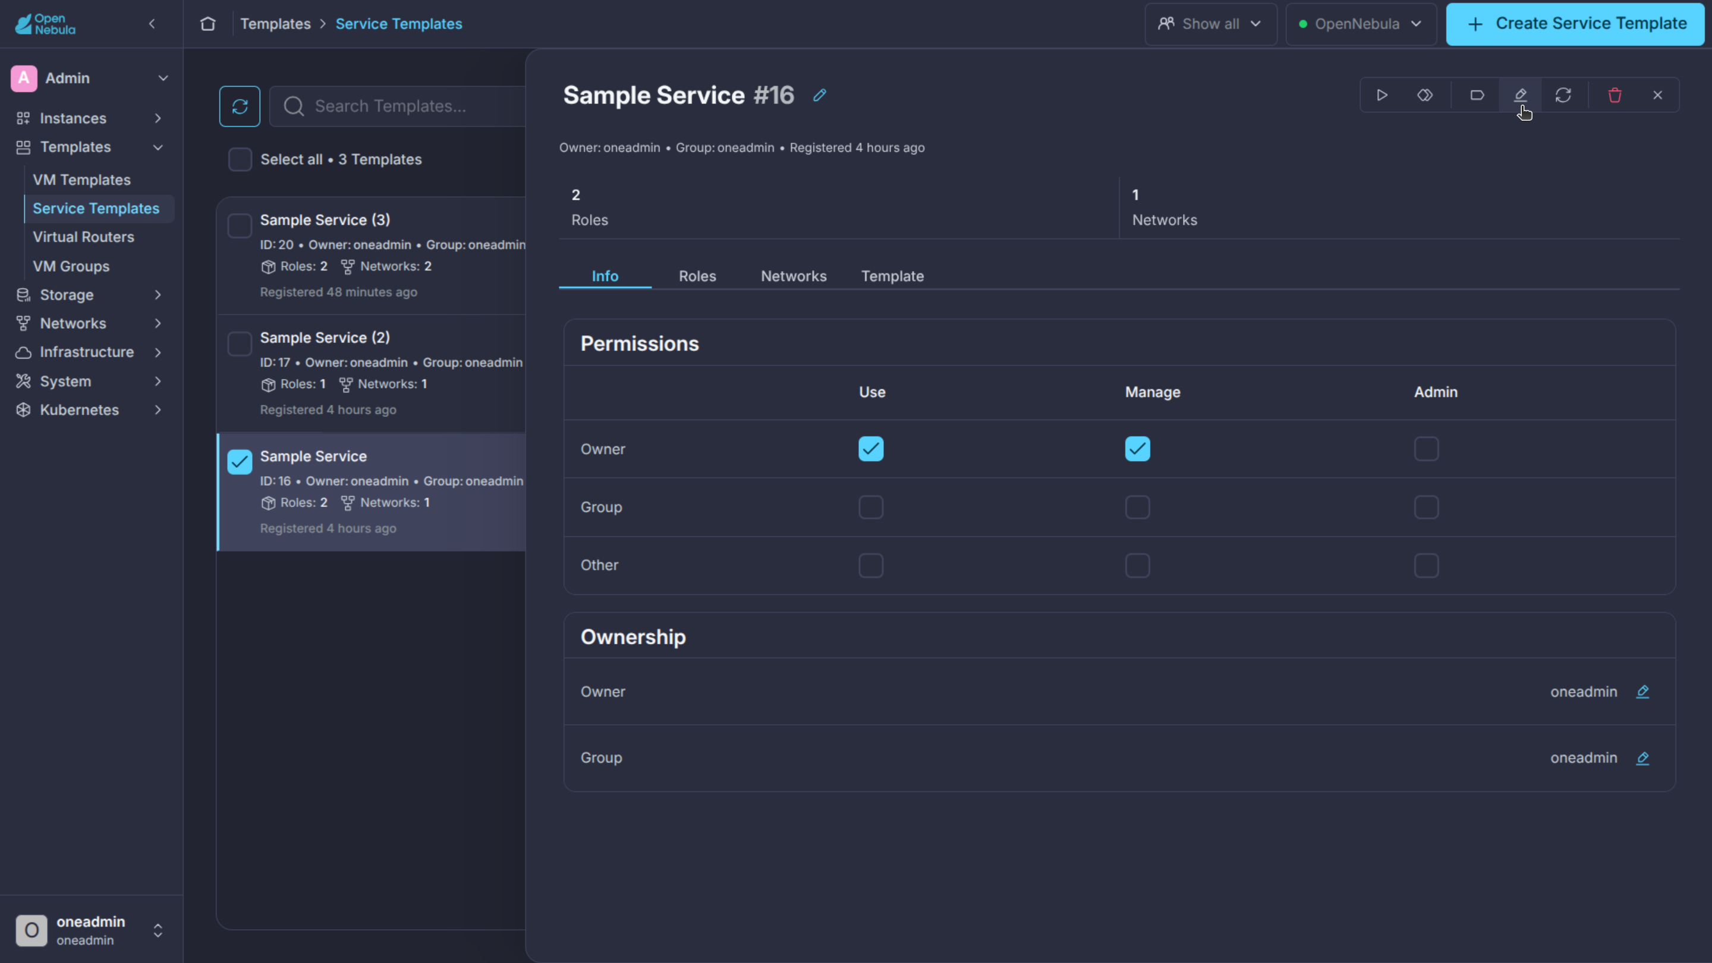Enable the Group Use permission

tap(871, 508)
